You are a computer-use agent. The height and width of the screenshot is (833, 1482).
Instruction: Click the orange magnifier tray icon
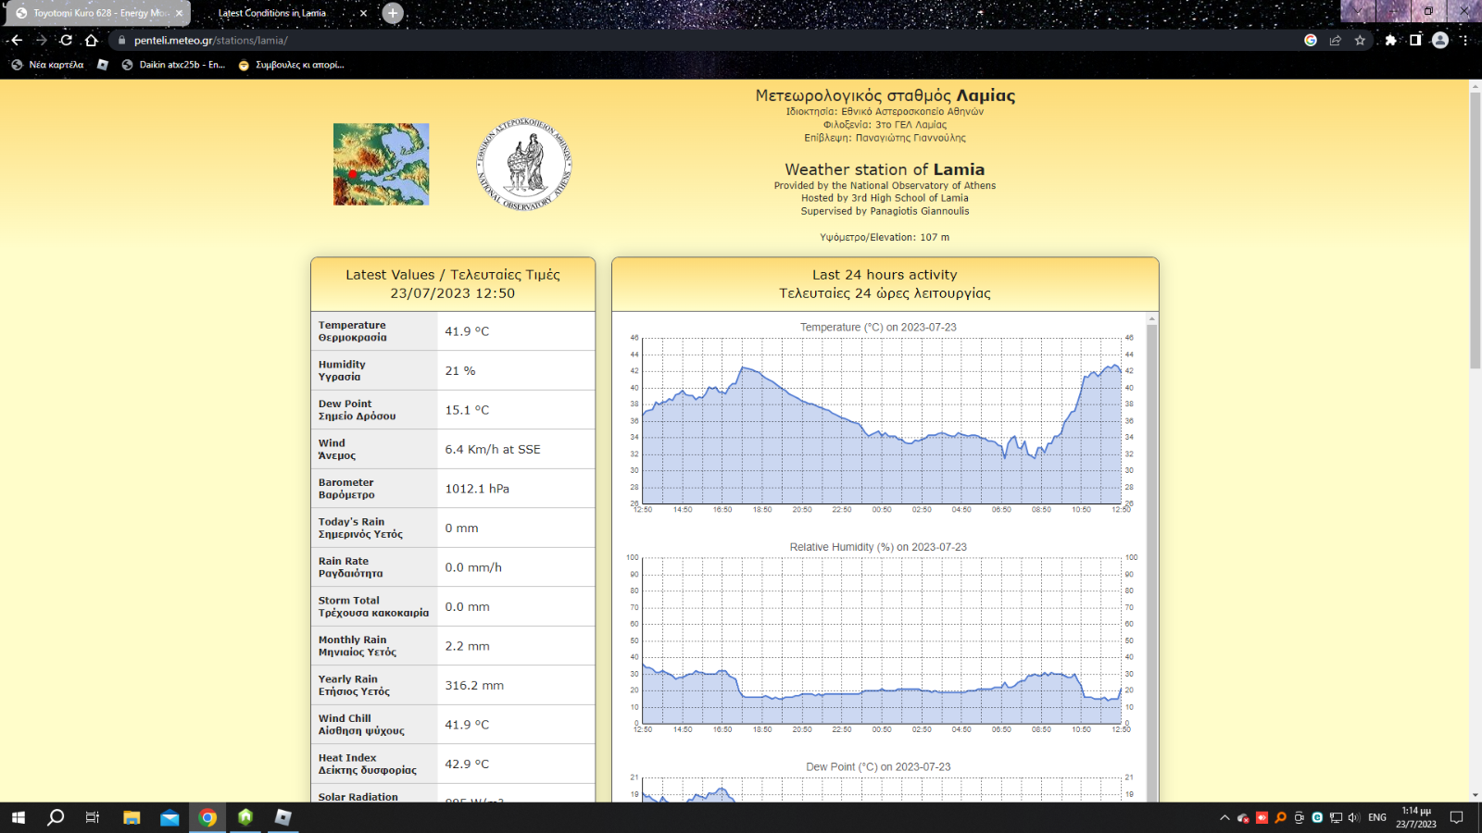(1280, 817)
